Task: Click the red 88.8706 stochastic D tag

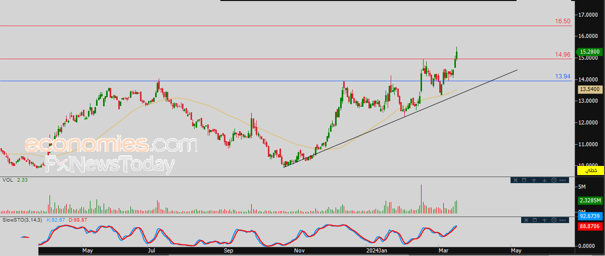Action: click(x=590, y=227)
